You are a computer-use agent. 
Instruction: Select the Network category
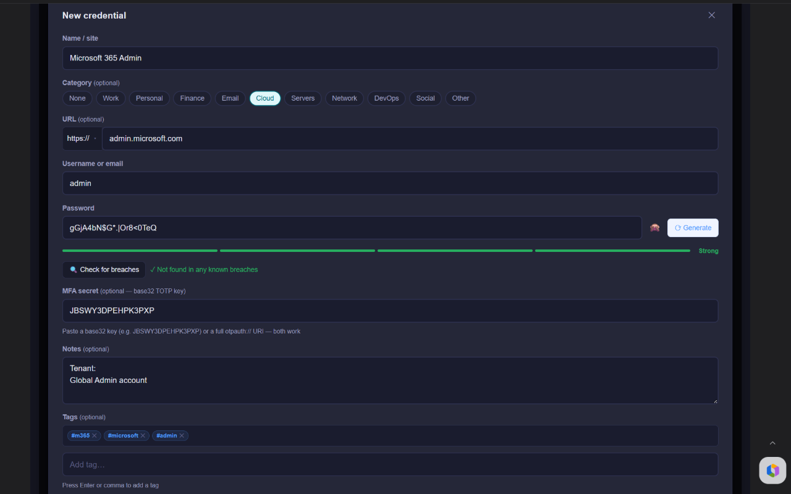pyautogui.click(x=344, y=98)
